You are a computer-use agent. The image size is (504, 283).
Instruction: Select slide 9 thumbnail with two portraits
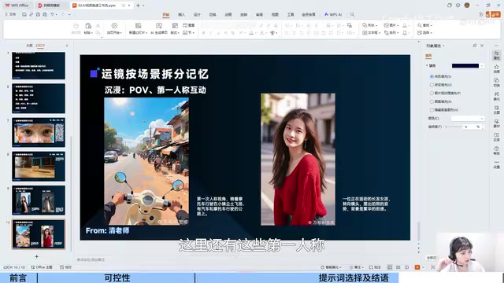pyautogui.click(x=39, y=200)
